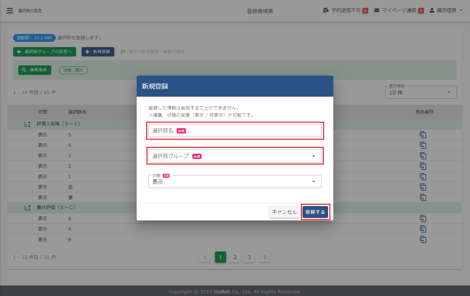
Task: Click the copy icon for row S
Action: click(x=423, y=218)
